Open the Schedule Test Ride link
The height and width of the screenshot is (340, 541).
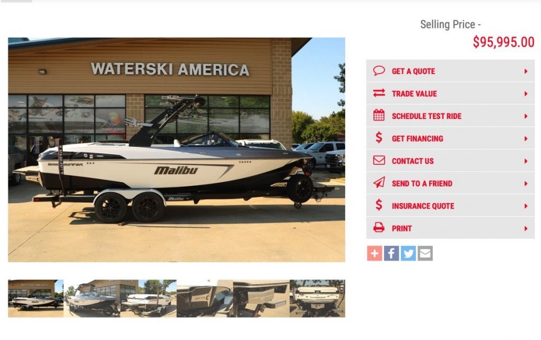tap(426, 116)
